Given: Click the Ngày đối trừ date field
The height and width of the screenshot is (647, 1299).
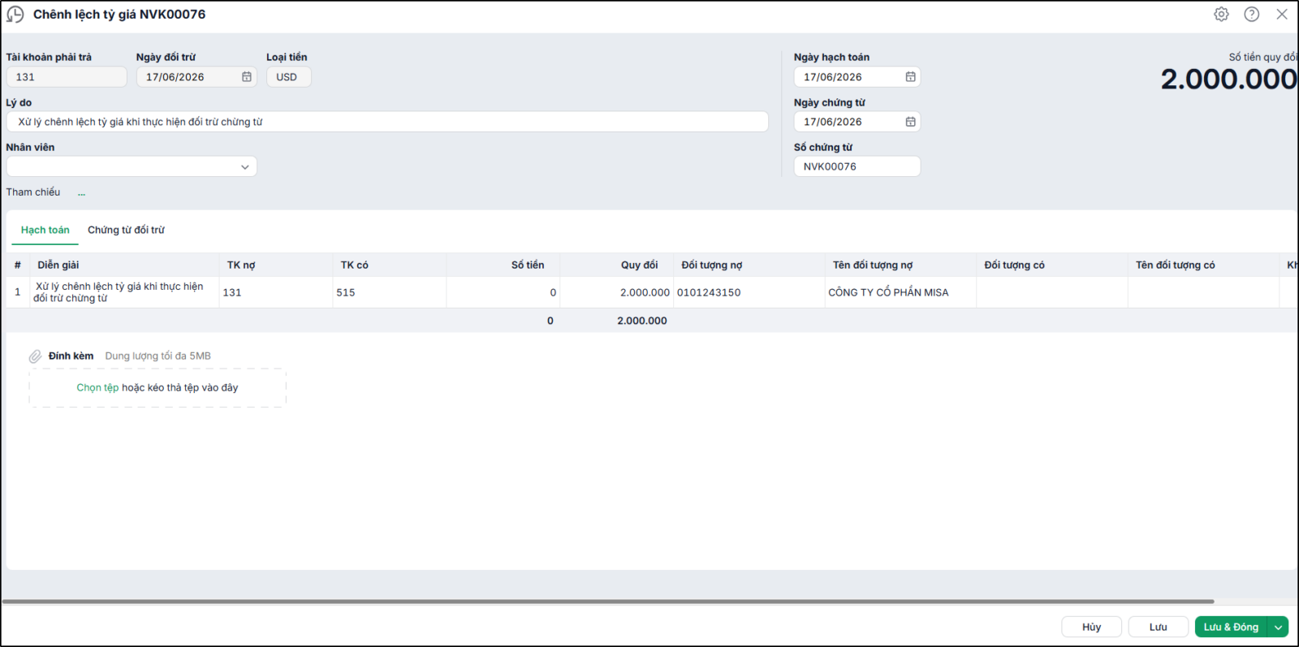Looking at the screenshot, I should pos(196,77).
